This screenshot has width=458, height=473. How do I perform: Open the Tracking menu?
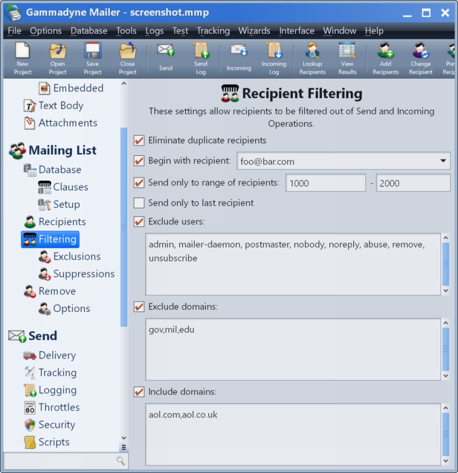click(x=213, y=31)
